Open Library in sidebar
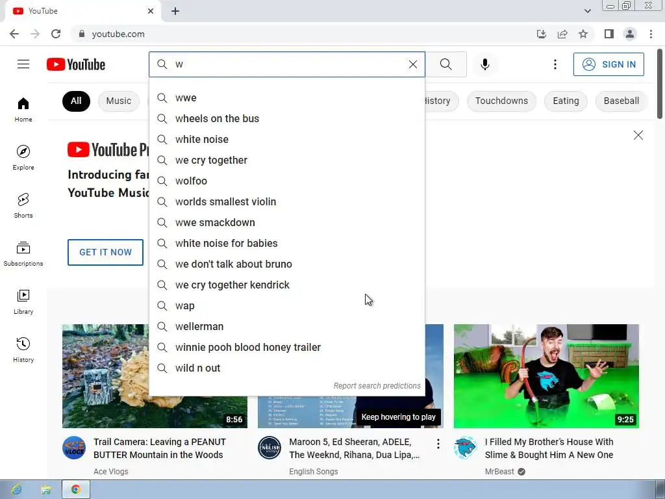 (23, 301)
